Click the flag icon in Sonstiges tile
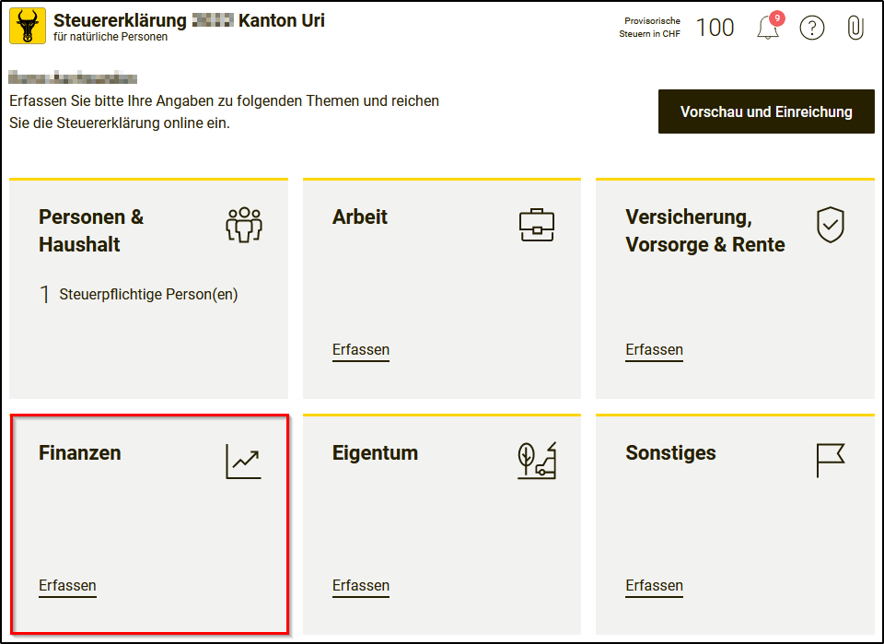884x644 pixels. pos(830,461)
